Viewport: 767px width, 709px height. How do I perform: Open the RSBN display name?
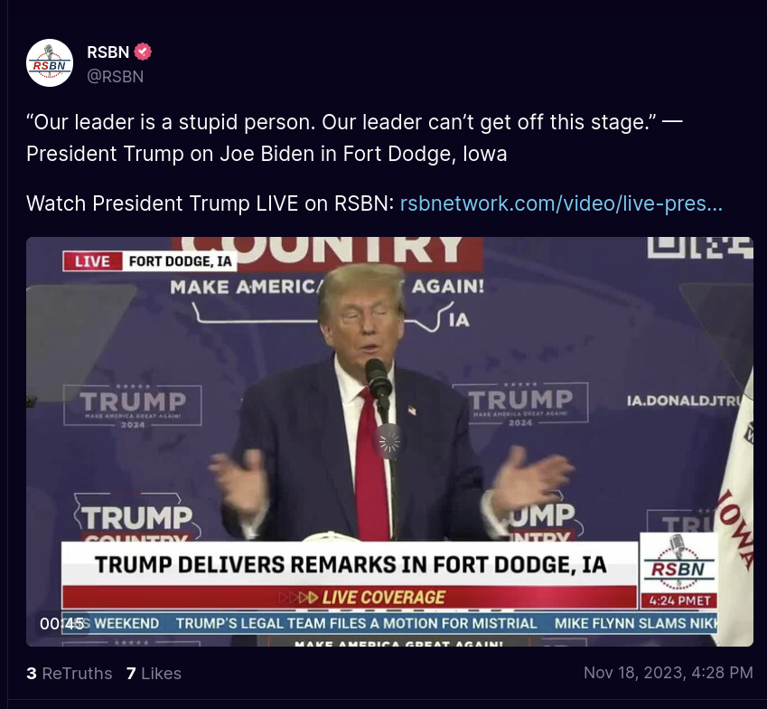click(108, 52)
